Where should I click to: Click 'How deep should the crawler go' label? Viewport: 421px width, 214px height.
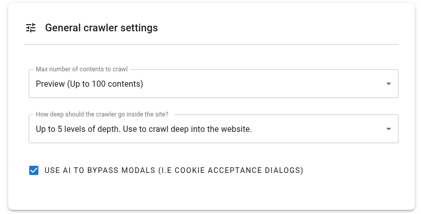coord(102,114)
